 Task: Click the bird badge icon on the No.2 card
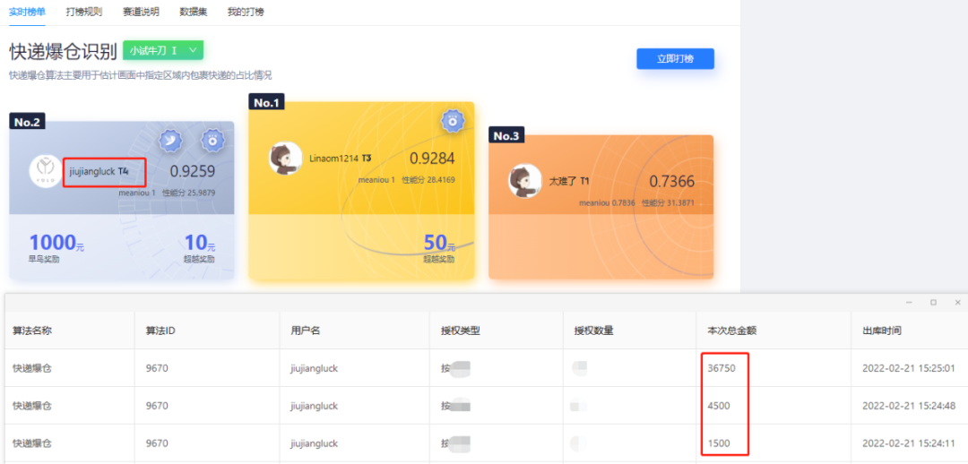[171, 141]
